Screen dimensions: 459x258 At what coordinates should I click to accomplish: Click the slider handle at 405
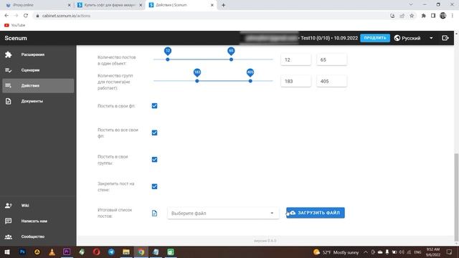click(x=250, y=81)
